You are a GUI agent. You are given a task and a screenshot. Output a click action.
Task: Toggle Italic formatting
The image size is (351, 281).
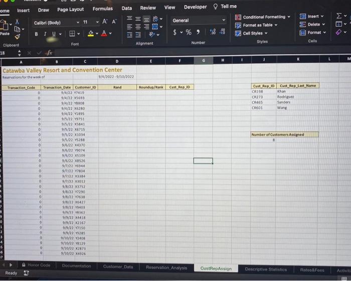45,34
